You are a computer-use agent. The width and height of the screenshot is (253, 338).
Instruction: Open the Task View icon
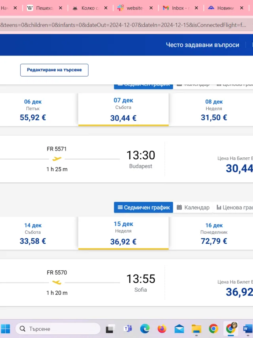click(111, 329)
